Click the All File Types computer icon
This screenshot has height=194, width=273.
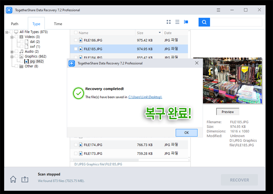click(x=16, y=32)
